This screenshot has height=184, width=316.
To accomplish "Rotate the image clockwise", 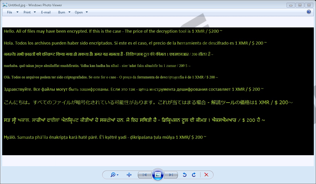I will point(194,175).
